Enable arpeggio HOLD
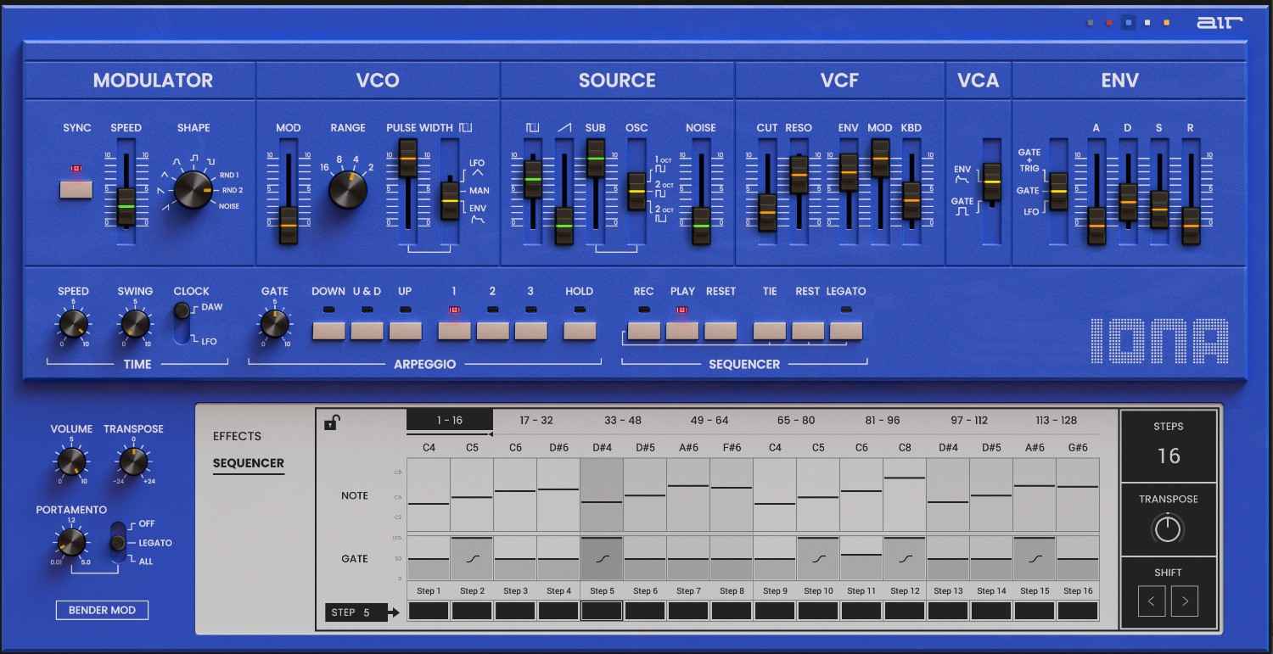This screenshot has width=1273, height=654. pyautogui.click(x=579, y=331)
